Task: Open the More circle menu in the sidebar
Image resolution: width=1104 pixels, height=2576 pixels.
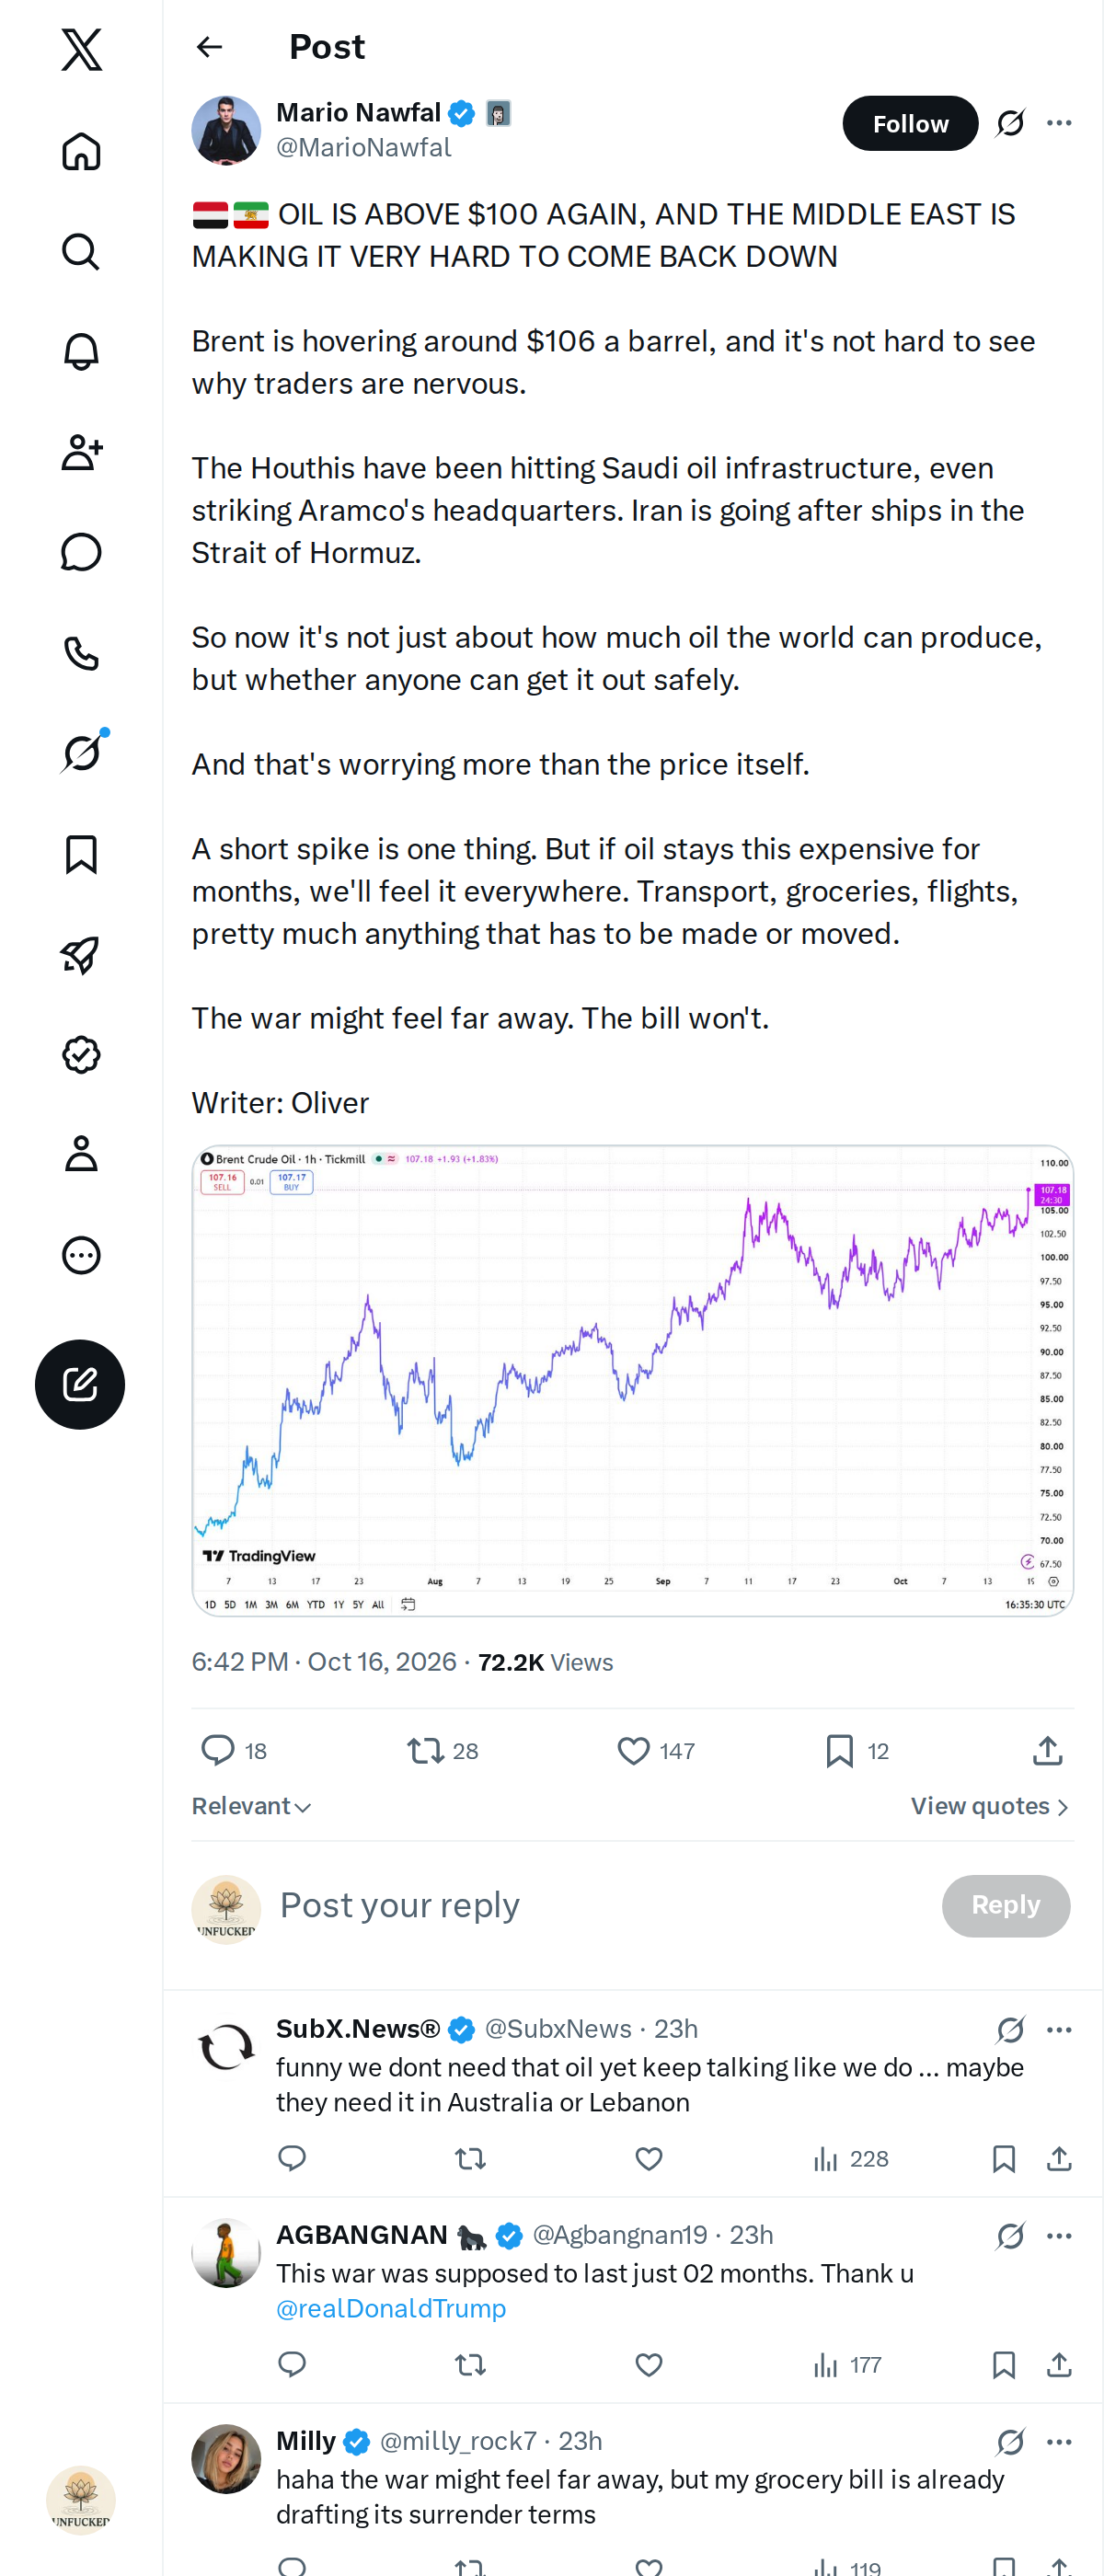Action: [81, 1255]
